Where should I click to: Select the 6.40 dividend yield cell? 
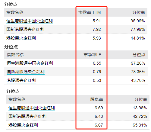click(99, 116)
